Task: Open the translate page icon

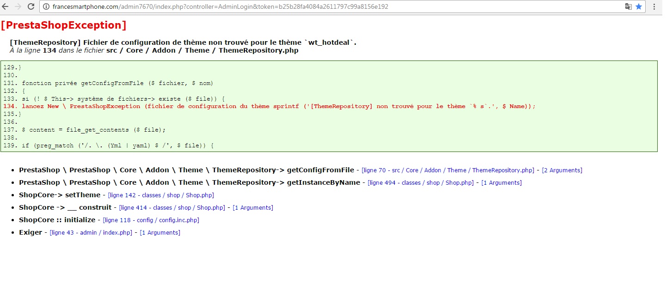Action: [x=629, y=6]
